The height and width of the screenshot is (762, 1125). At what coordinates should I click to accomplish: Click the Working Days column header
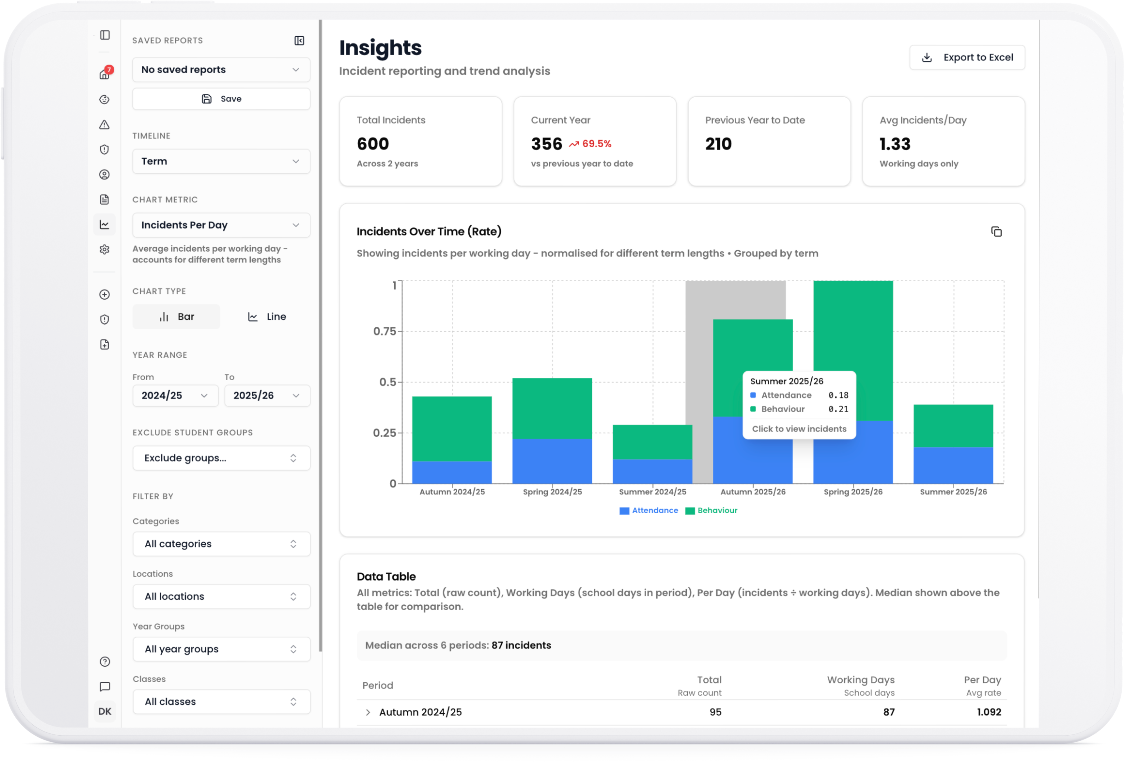861,686
